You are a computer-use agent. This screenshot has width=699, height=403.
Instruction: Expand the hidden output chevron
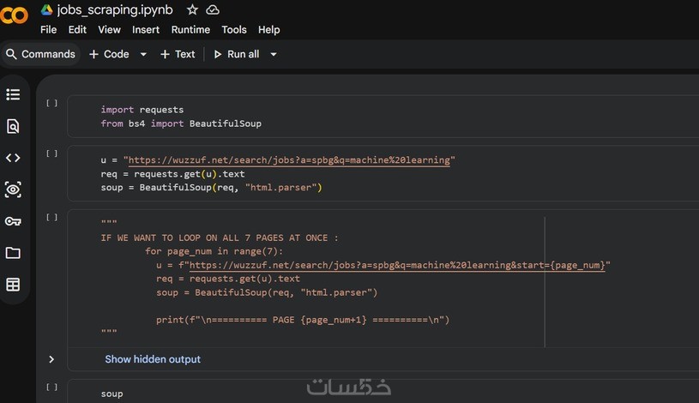point(51,359)
